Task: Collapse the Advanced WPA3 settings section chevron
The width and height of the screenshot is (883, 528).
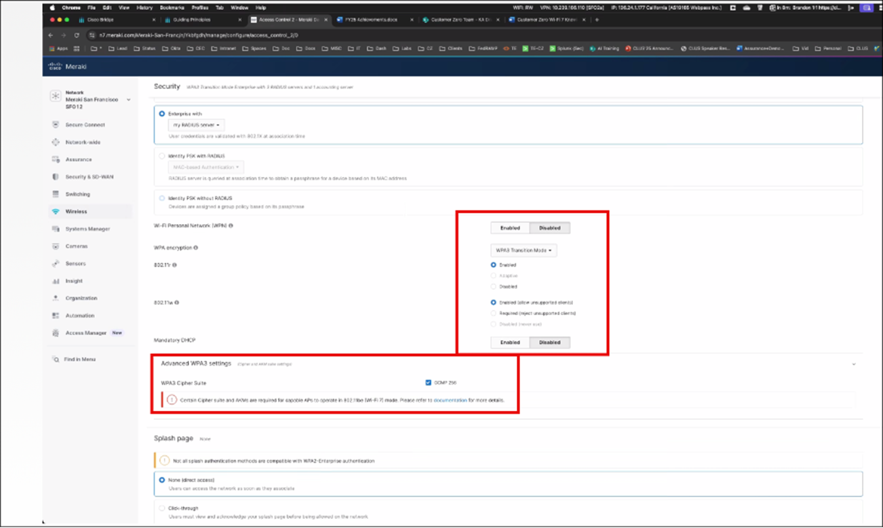Action: [x=854, y=364]
